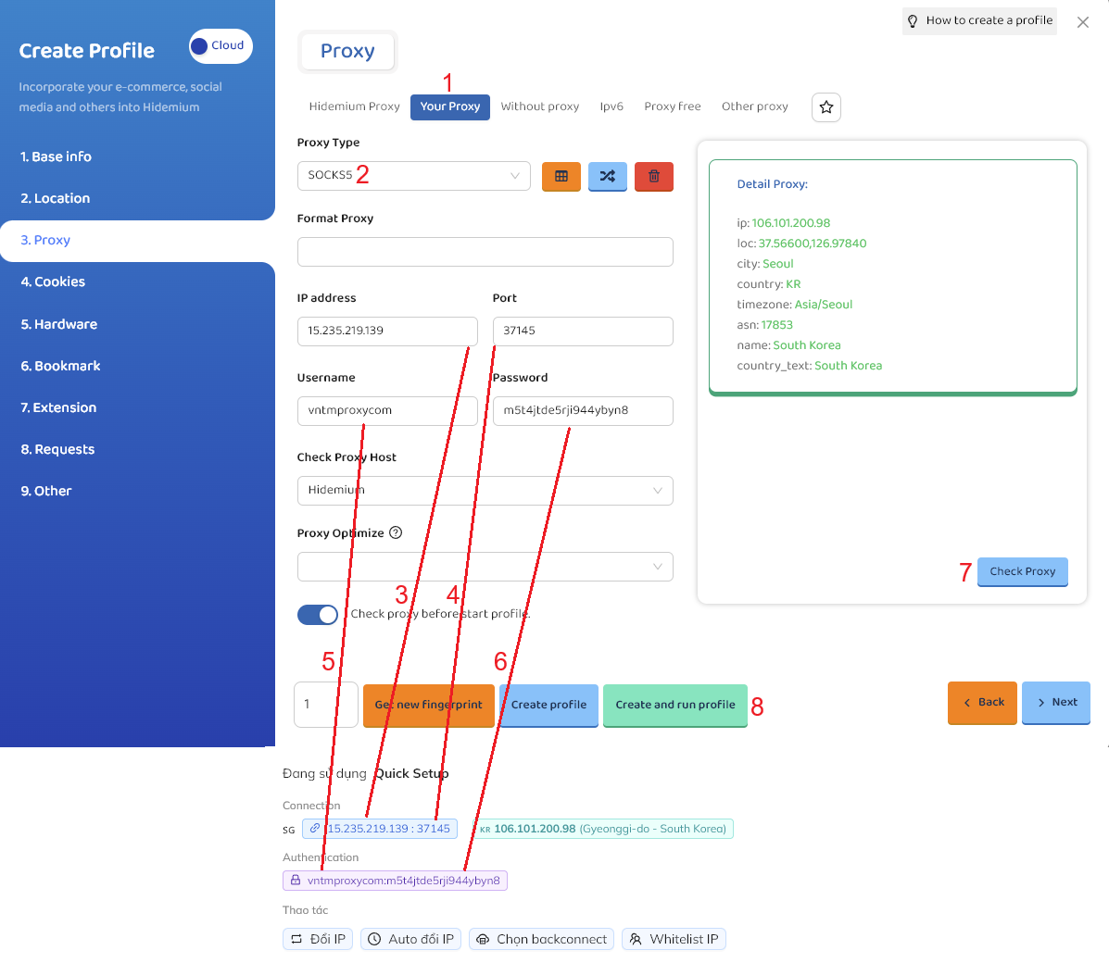Click the Whitelist IP button
This screenshot has width=1109, height=963.
(x=674, y=939)
